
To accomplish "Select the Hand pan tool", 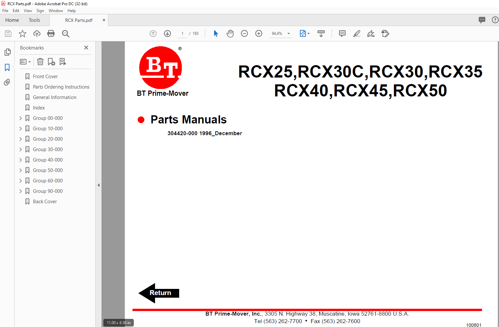I will [230, 34].
